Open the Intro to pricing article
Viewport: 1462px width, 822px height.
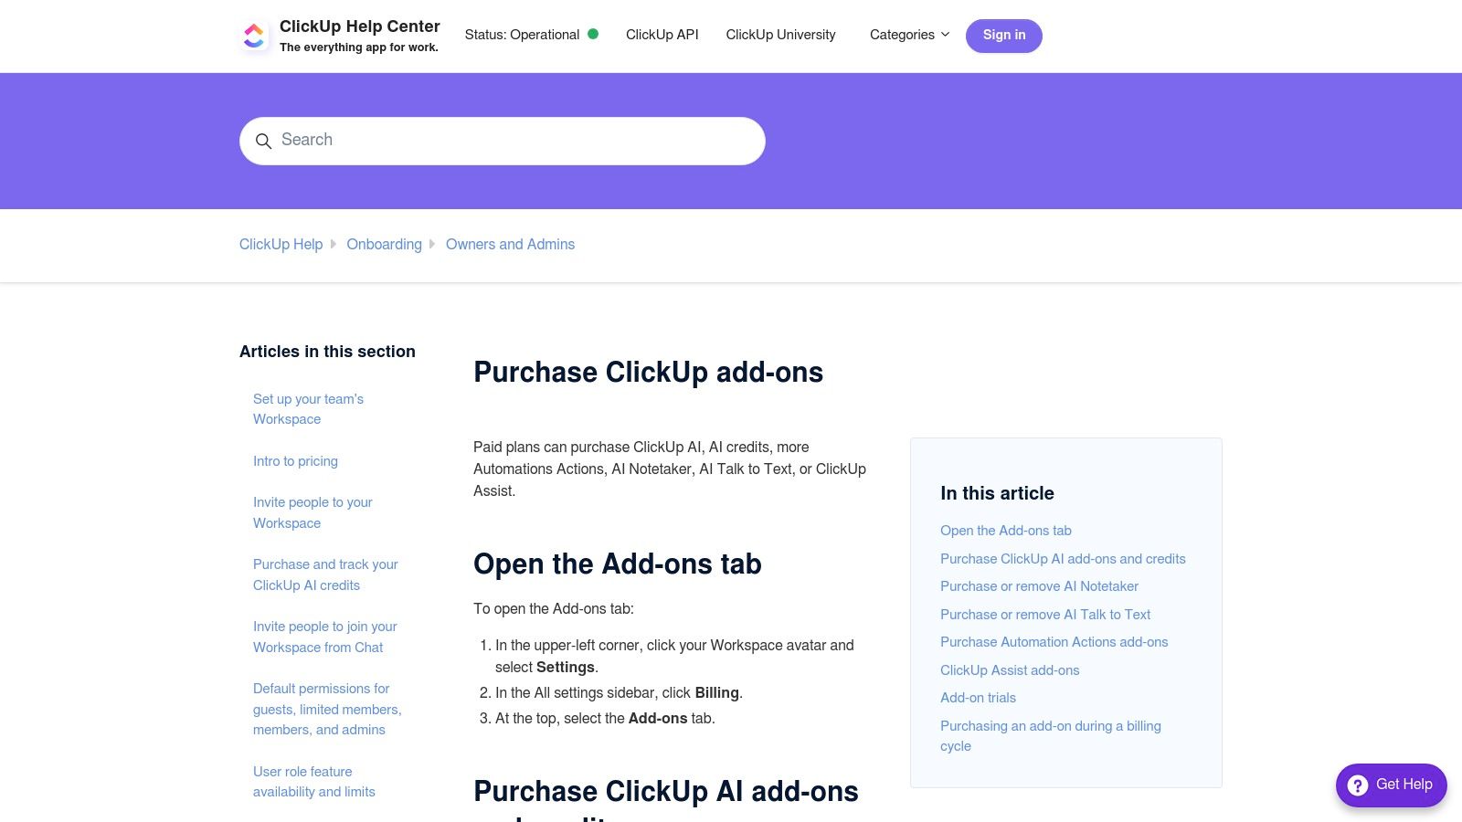coord(295,461)
